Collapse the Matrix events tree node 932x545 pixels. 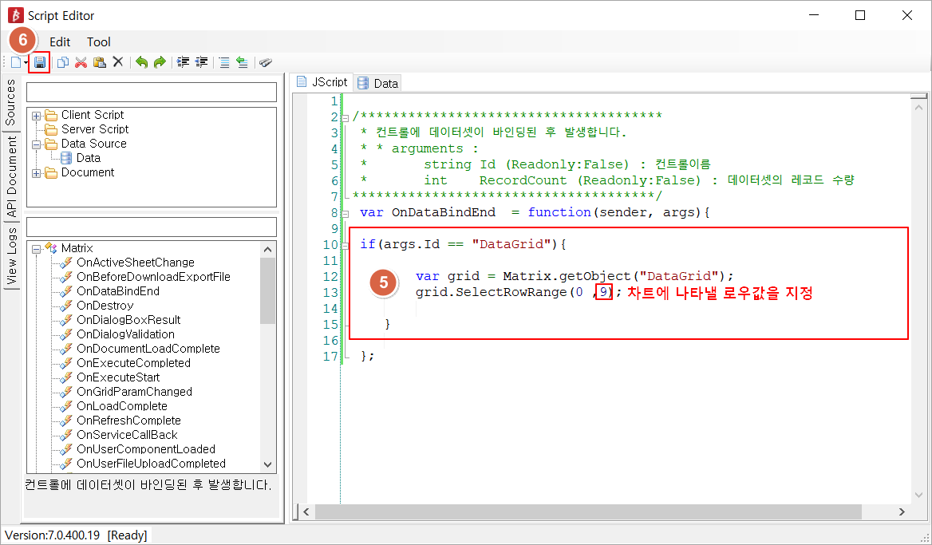pos(37,249)
